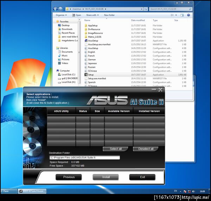Open address bar history dropdown in Explorer

142,9
